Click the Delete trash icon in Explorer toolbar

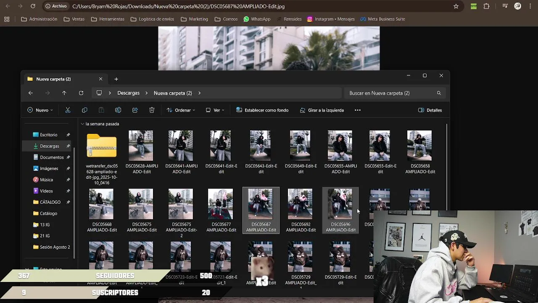pos(152,110)
